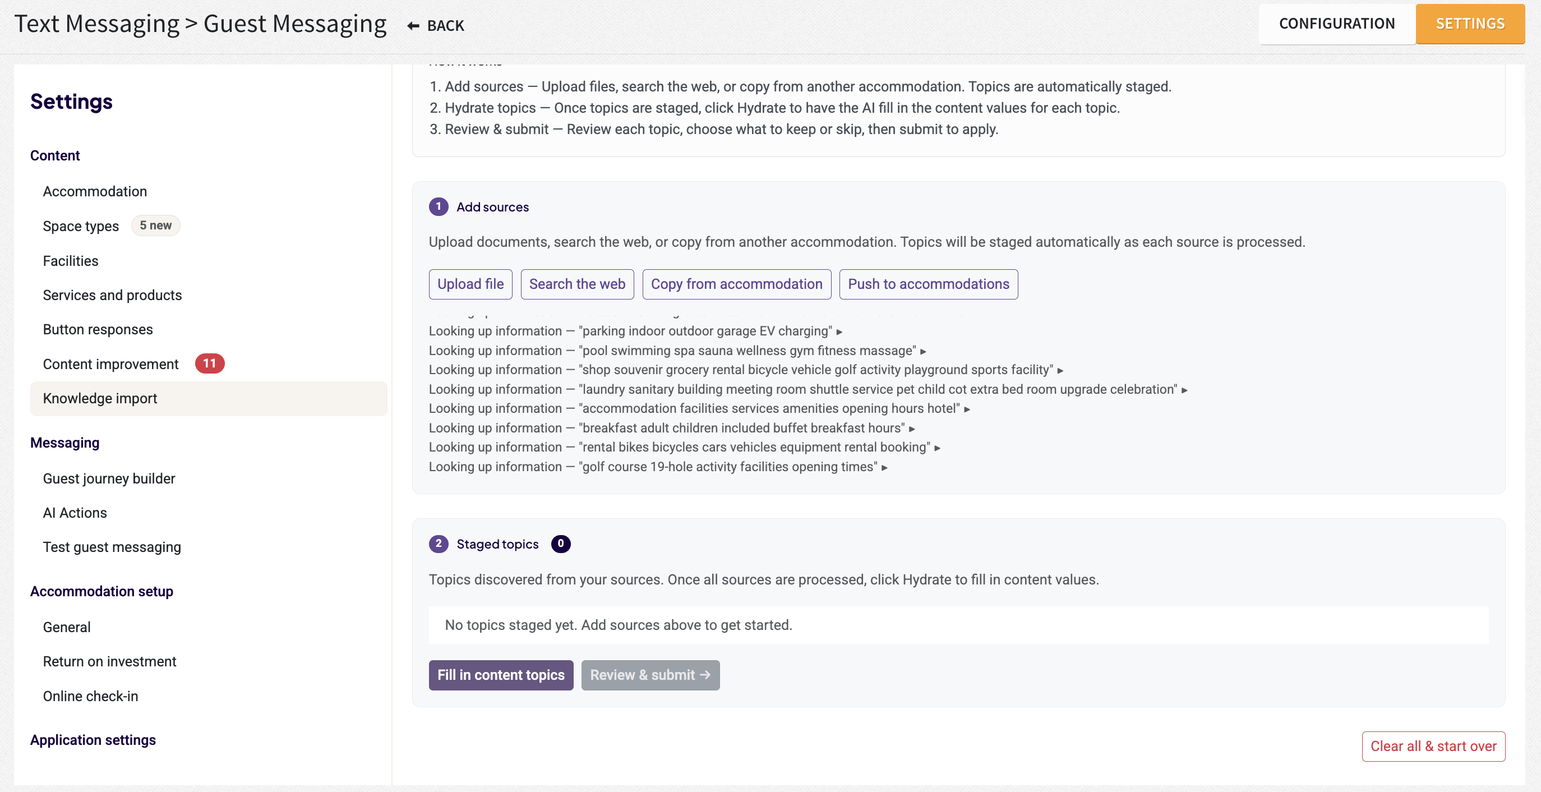Go to Space types
1541x792 pixels.
pyautogui.click(x=81, y=226)
